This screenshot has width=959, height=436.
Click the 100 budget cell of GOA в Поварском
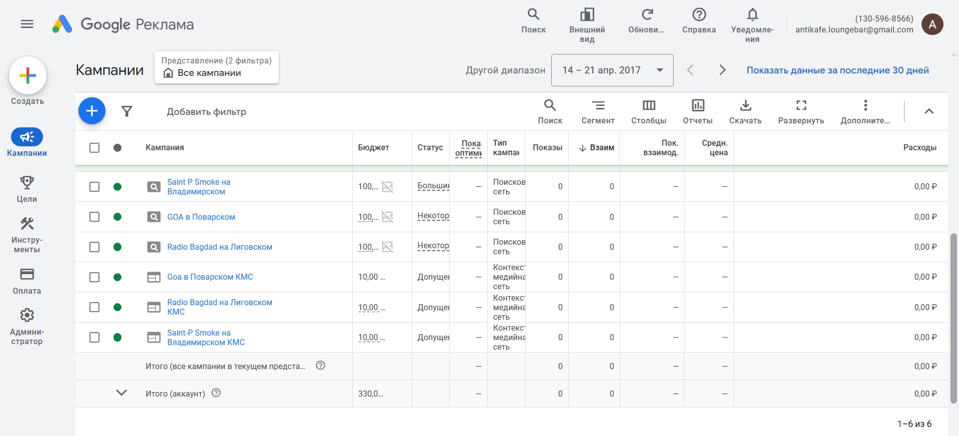pos(368,217)
